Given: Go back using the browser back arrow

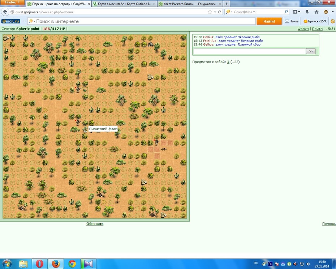Looking at the screenshot, I should pyautogui.click(x=5, y=12).
